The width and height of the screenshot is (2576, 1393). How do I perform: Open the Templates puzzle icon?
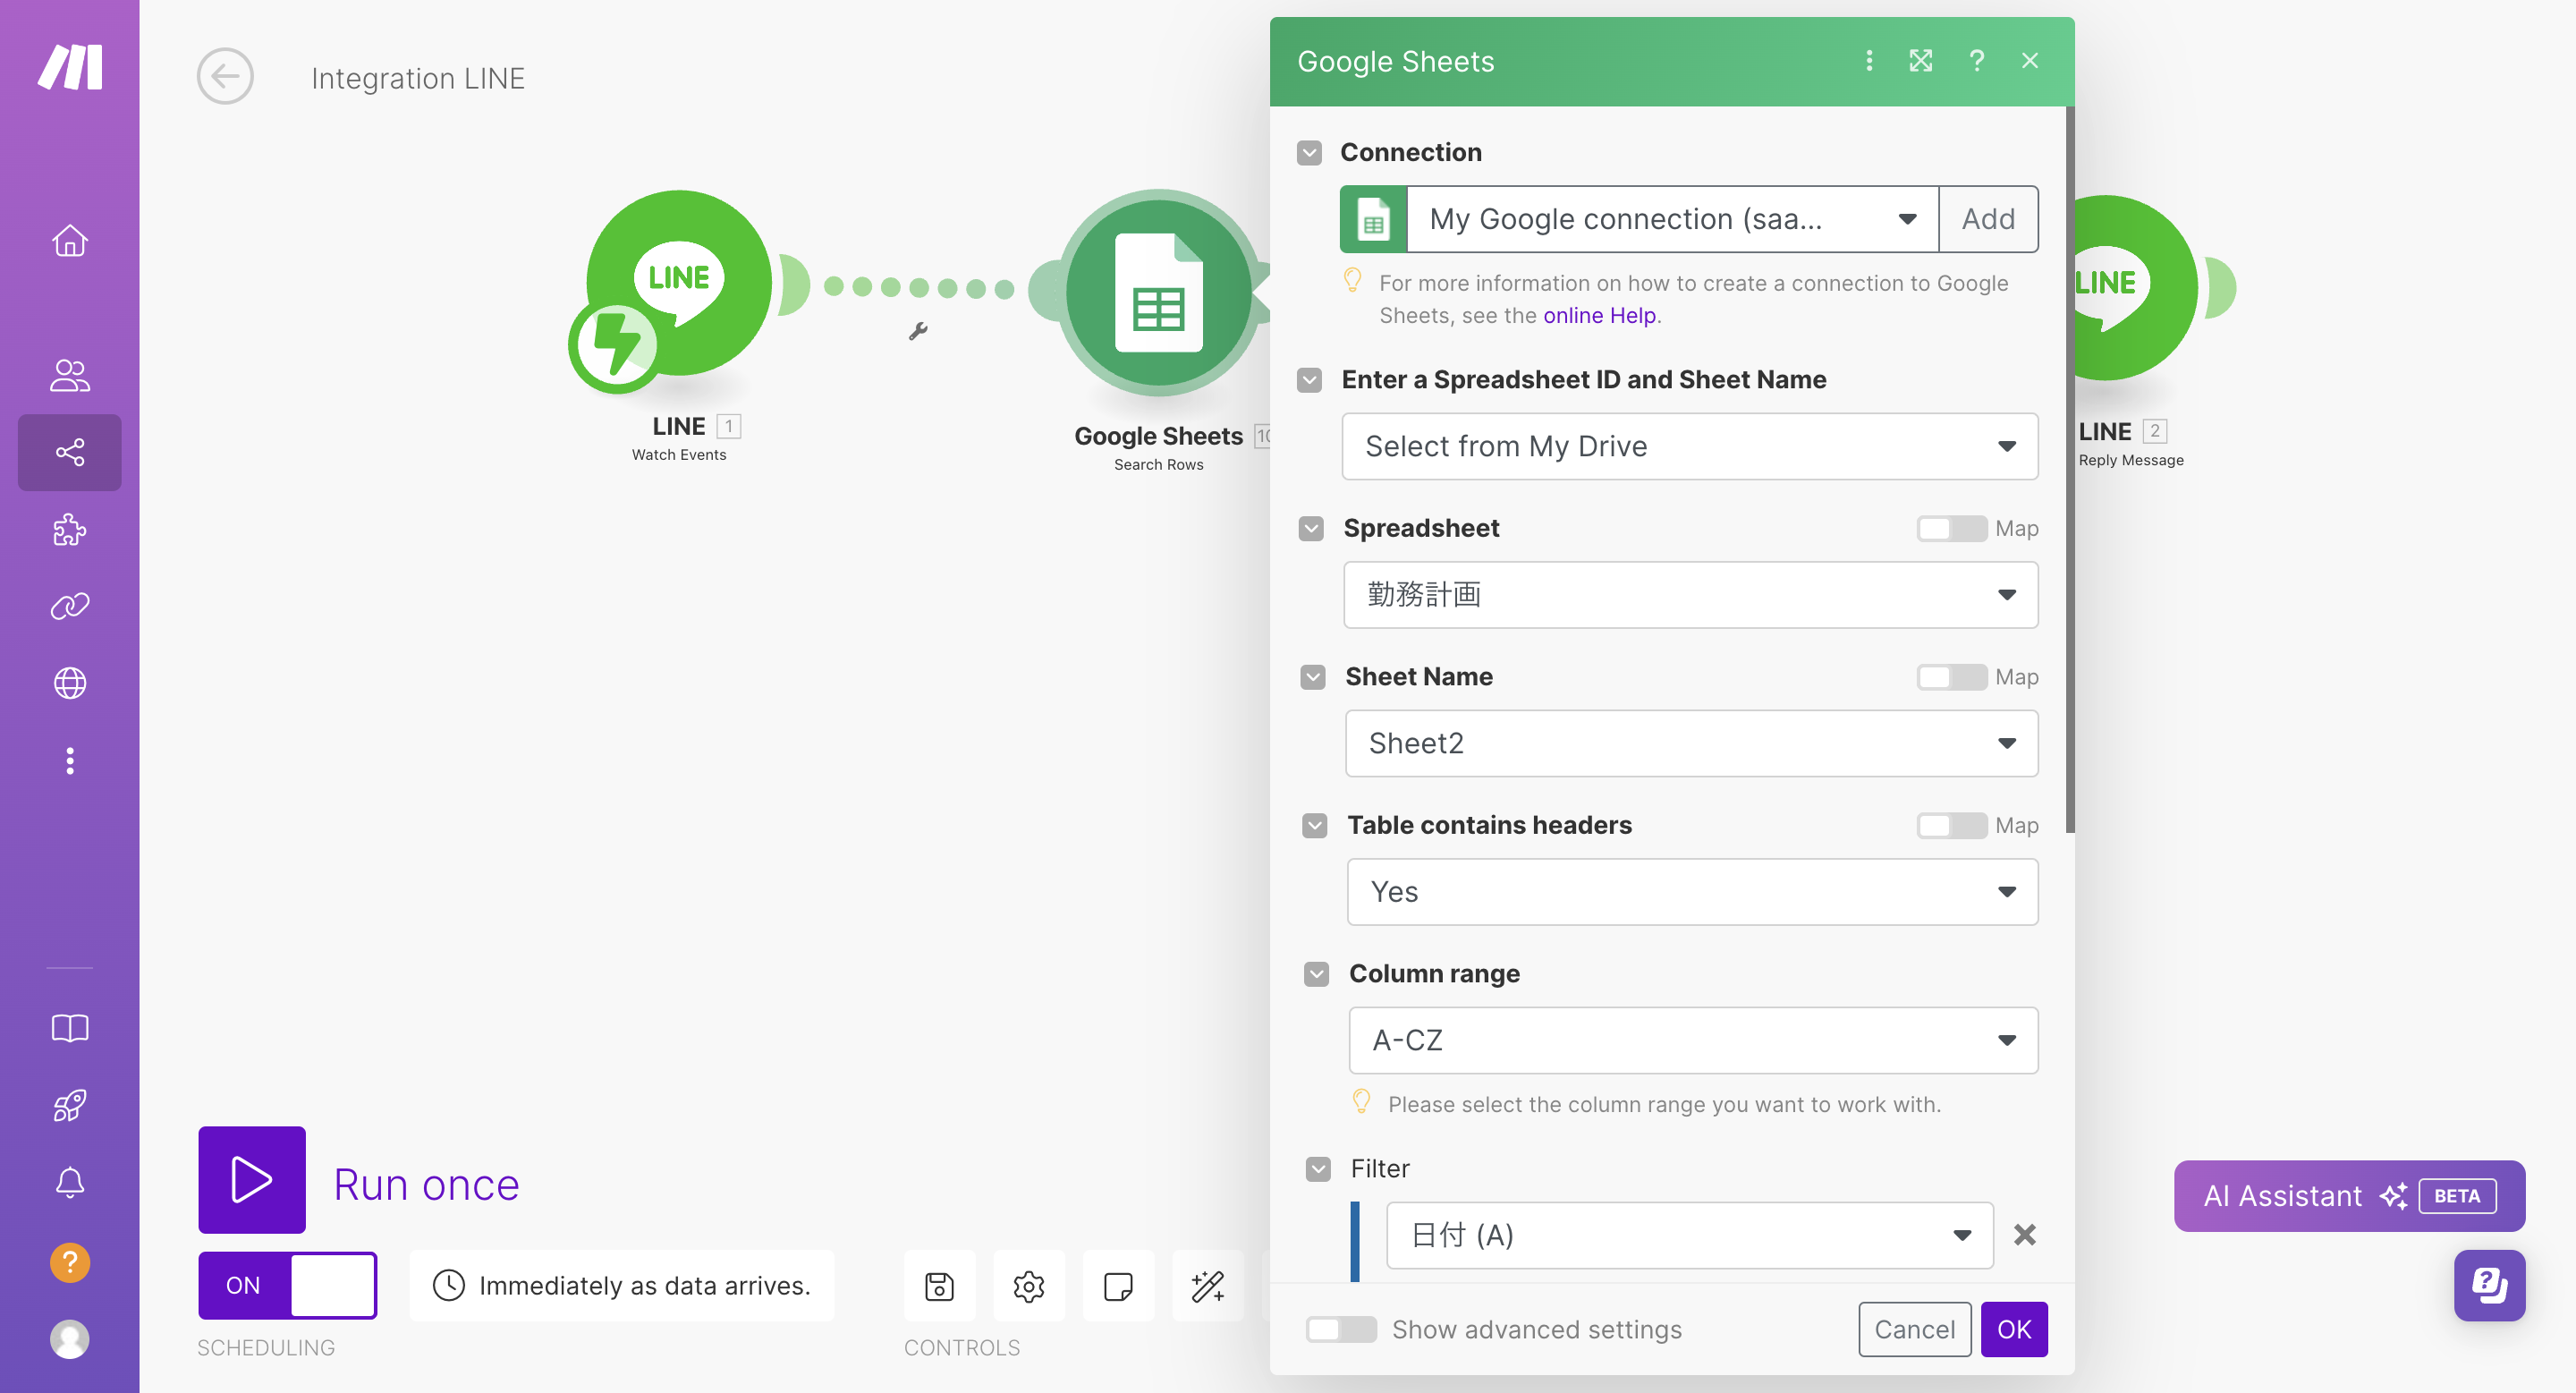point(69,529)
